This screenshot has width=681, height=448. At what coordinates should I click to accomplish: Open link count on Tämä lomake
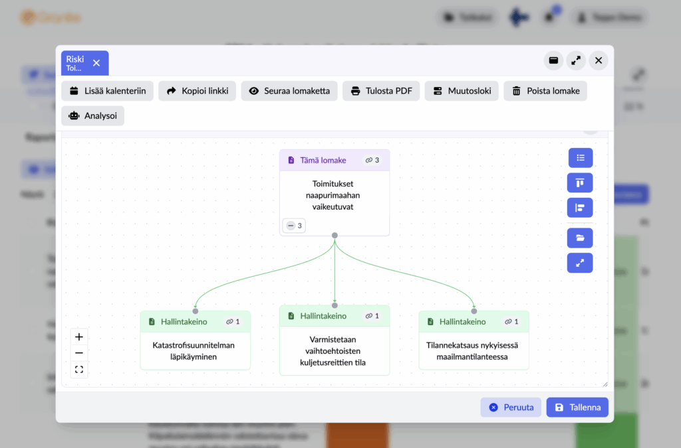point(372,161)
